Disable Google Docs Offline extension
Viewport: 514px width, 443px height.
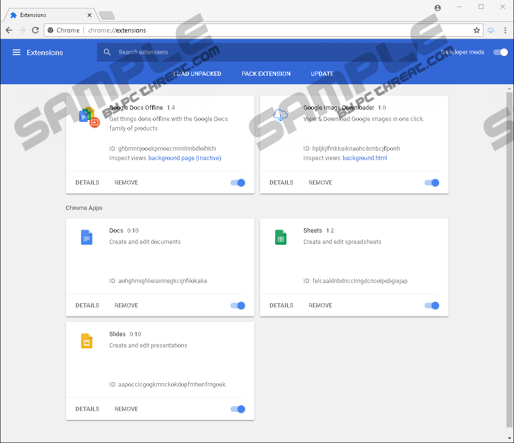(x=237, y=183)
